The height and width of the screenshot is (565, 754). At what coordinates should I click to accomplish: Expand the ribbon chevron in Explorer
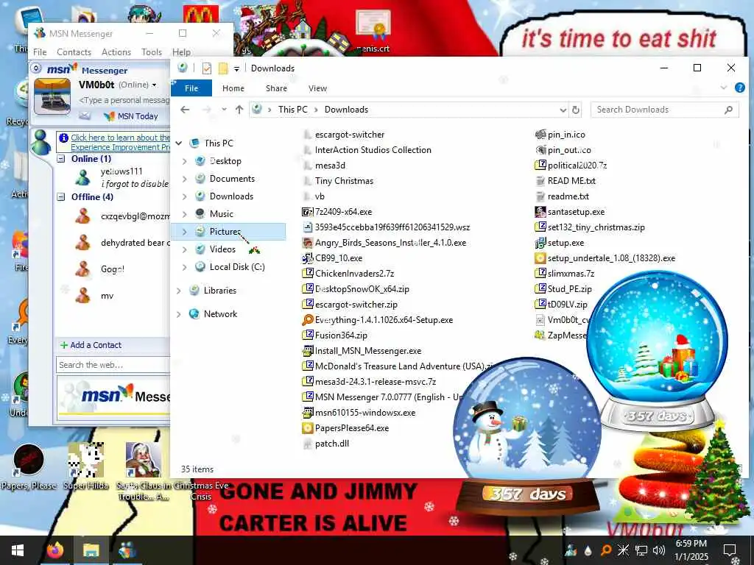(x=724, y=88)
